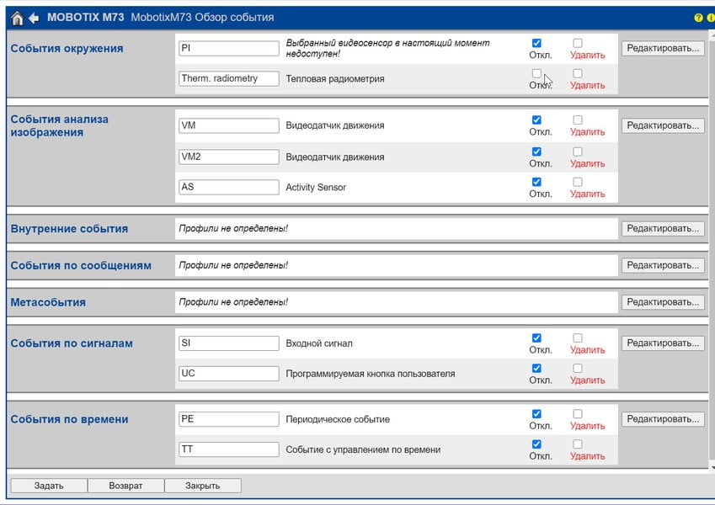The width and height of the screenshot is (715, 505).
Task: Focus the Therm. radiometry name field
Action: [x=229, y=78]
